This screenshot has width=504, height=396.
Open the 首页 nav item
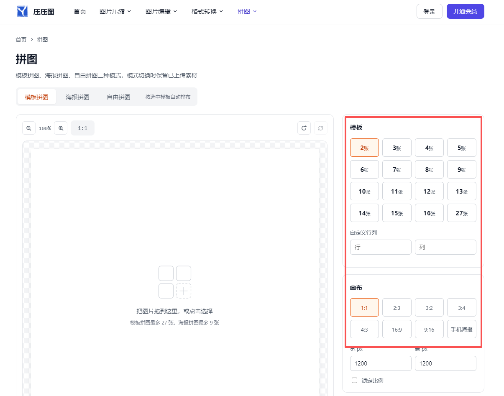[x=80, y=11]
